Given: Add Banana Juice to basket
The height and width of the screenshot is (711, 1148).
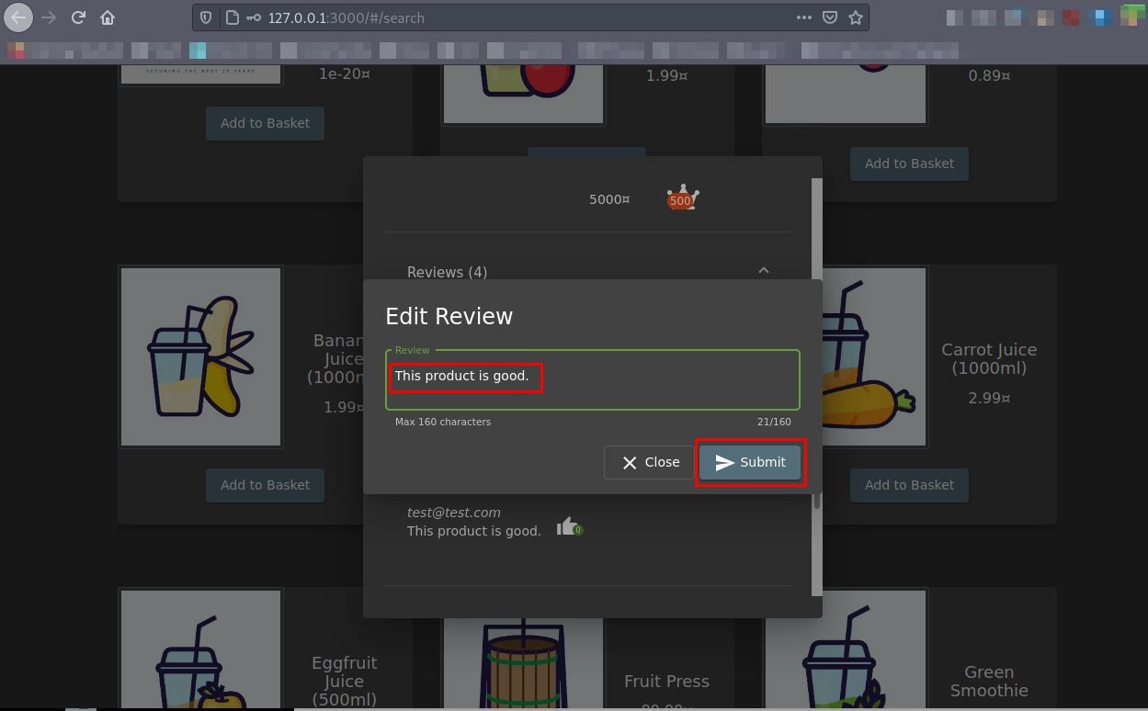Looking at the screenshot, I should (265, 485).
